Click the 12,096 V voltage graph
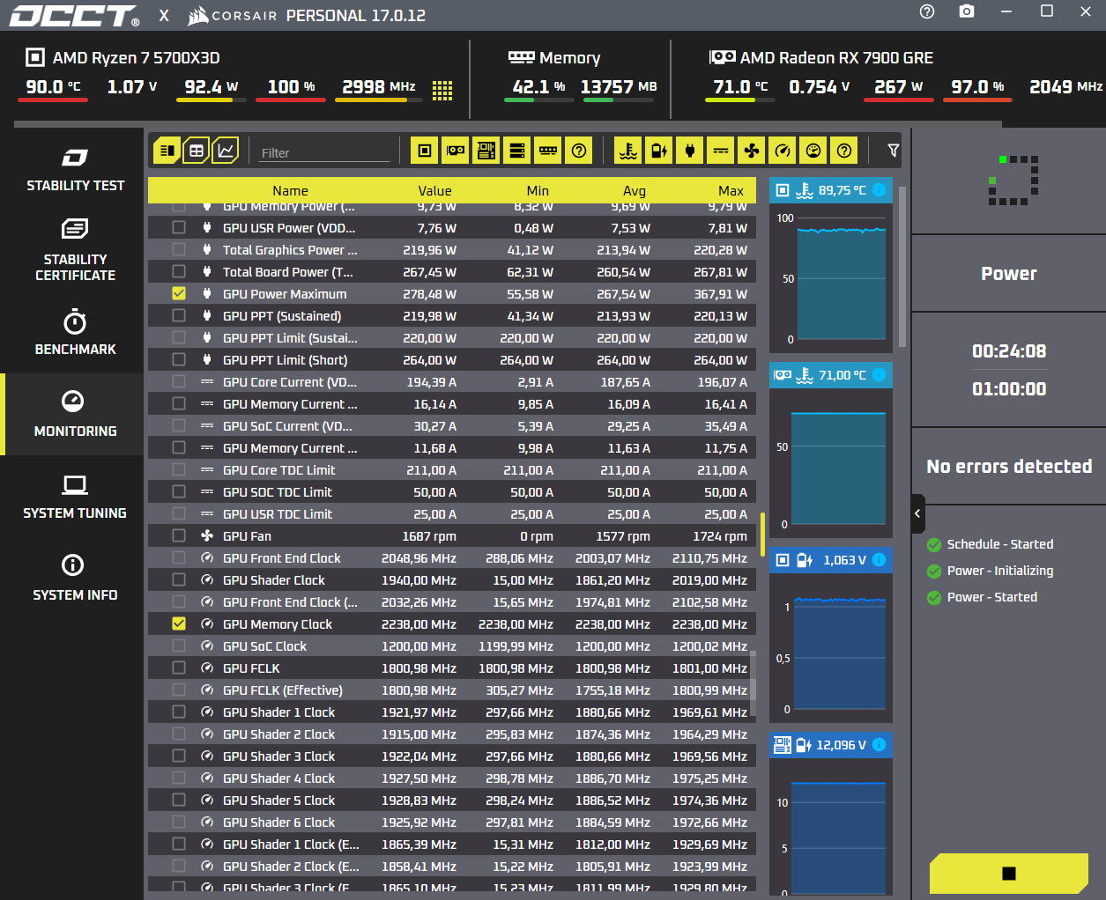This screenshot has width=1106, height=900. (x=830, y=827)
